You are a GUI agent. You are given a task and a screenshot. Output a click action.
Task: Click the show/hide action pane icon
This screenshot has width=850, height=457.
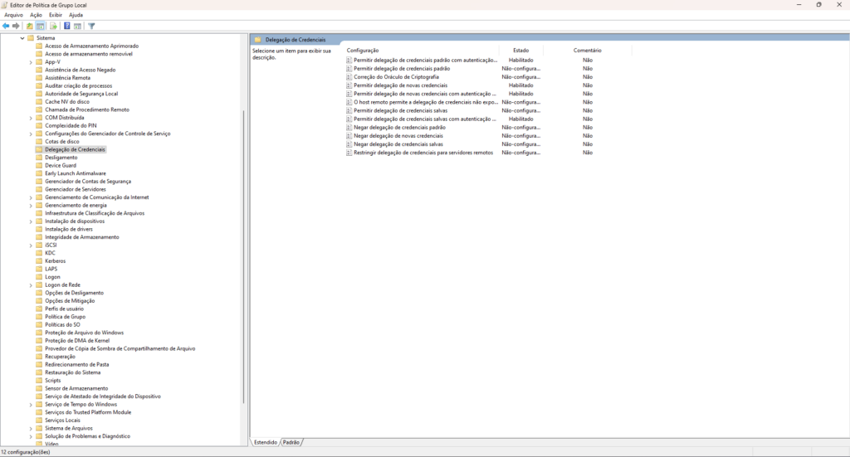[77, 26]
